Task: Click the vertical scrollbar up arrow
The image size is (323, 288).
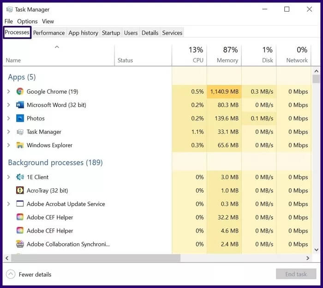Action: pos(317,71)
